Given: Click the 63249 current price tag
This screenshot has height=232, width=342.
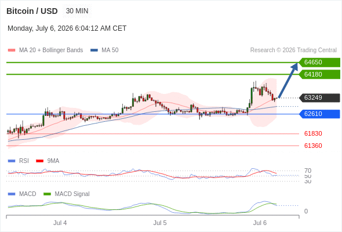Looking at the screenshot, I should click(319, 98).
